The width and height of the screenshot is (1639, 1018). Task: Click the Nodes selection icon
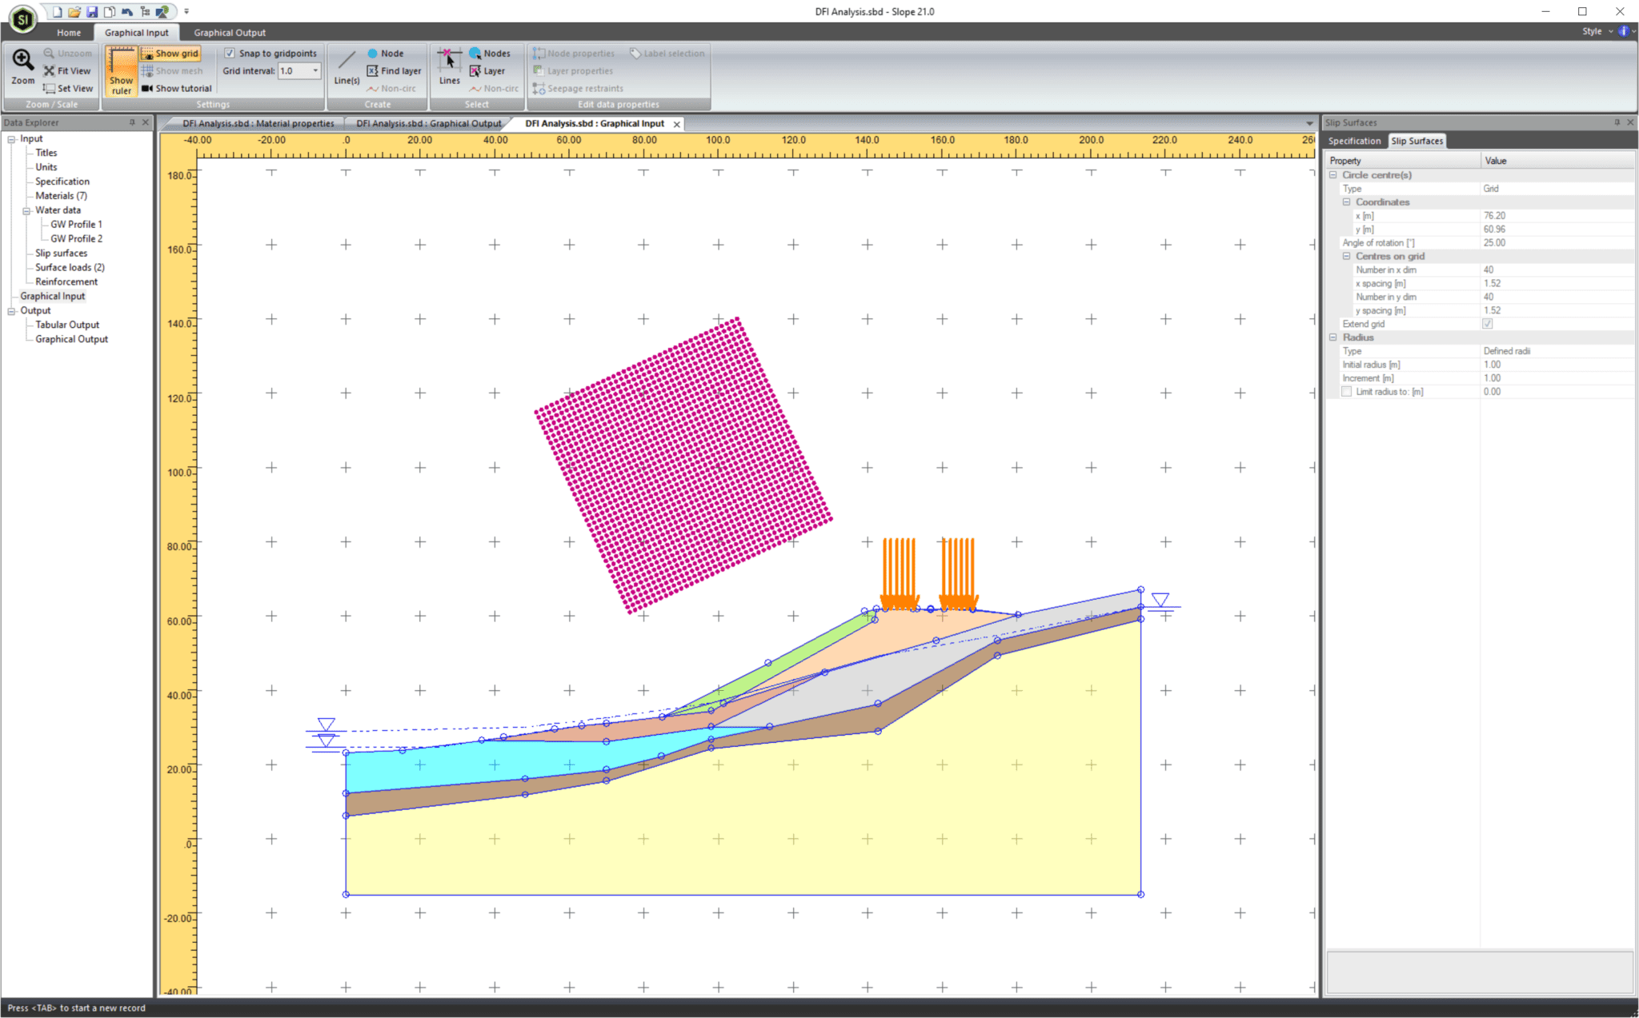(488, 53)
